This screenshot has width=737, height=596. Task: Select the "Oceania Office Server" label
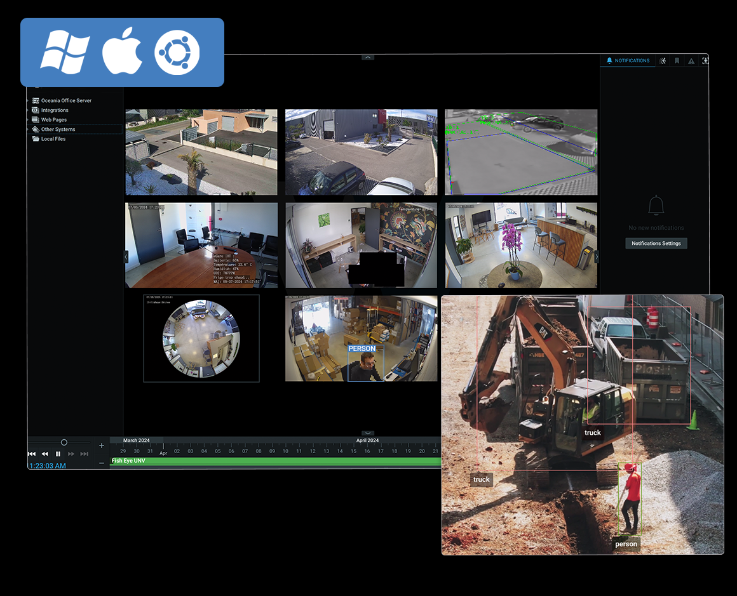66,100
